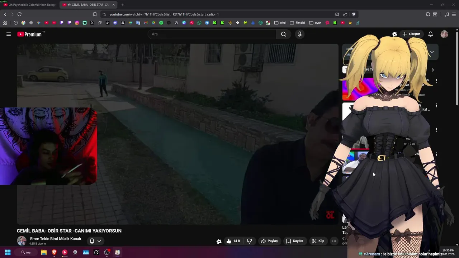Screen dimensions: 459x258
Task: Open the Google bookmark icon
Action: (23, 23)
